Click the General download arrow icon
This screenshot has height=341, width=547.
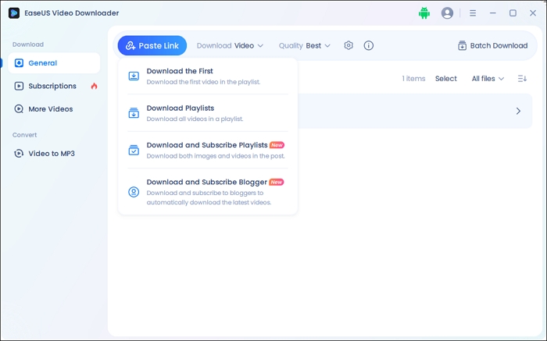point(19,63)
